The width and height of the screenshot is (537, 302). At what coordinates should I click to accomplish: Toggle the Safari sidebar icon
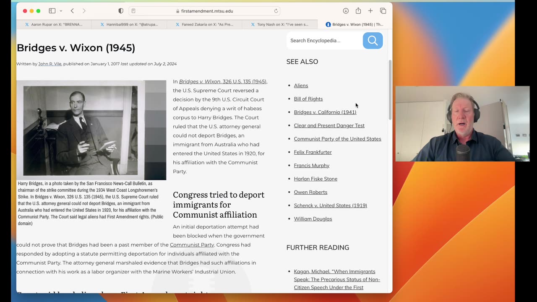click(x=52, y=11)
